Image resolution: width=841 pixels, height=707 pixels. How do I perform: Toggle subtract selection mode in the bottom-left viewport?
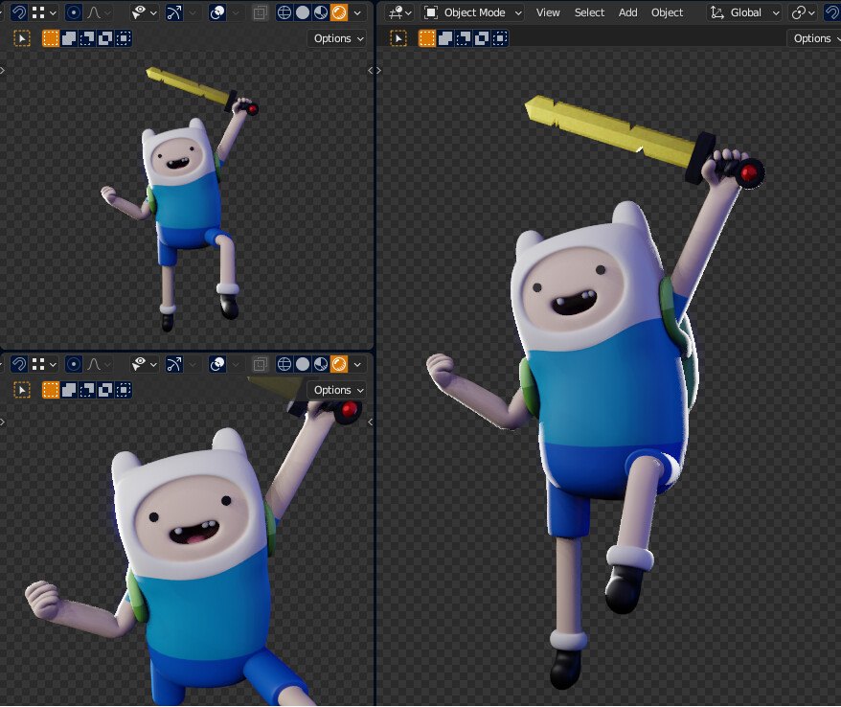click(84, 390)
